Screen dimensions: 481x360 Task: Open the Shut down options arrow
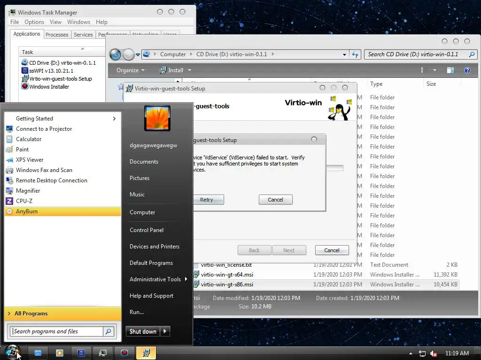click(x=165, y=331)
